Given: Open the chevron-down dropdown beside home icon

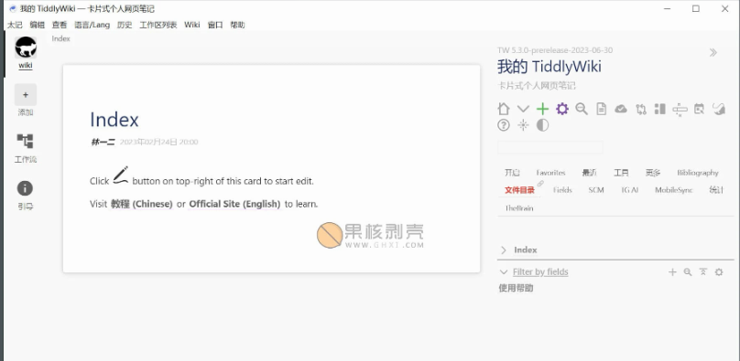Looking at the screenshot, I should [x=523, y=109].
